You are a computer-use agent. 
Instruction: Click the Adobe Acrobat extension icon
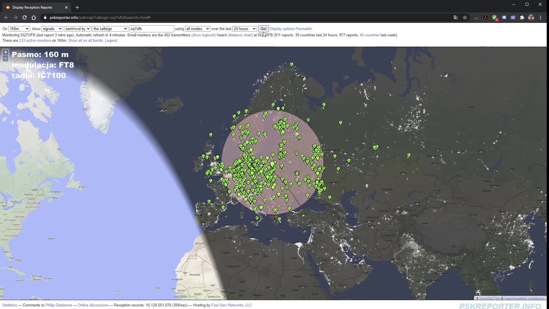(486, 17)
